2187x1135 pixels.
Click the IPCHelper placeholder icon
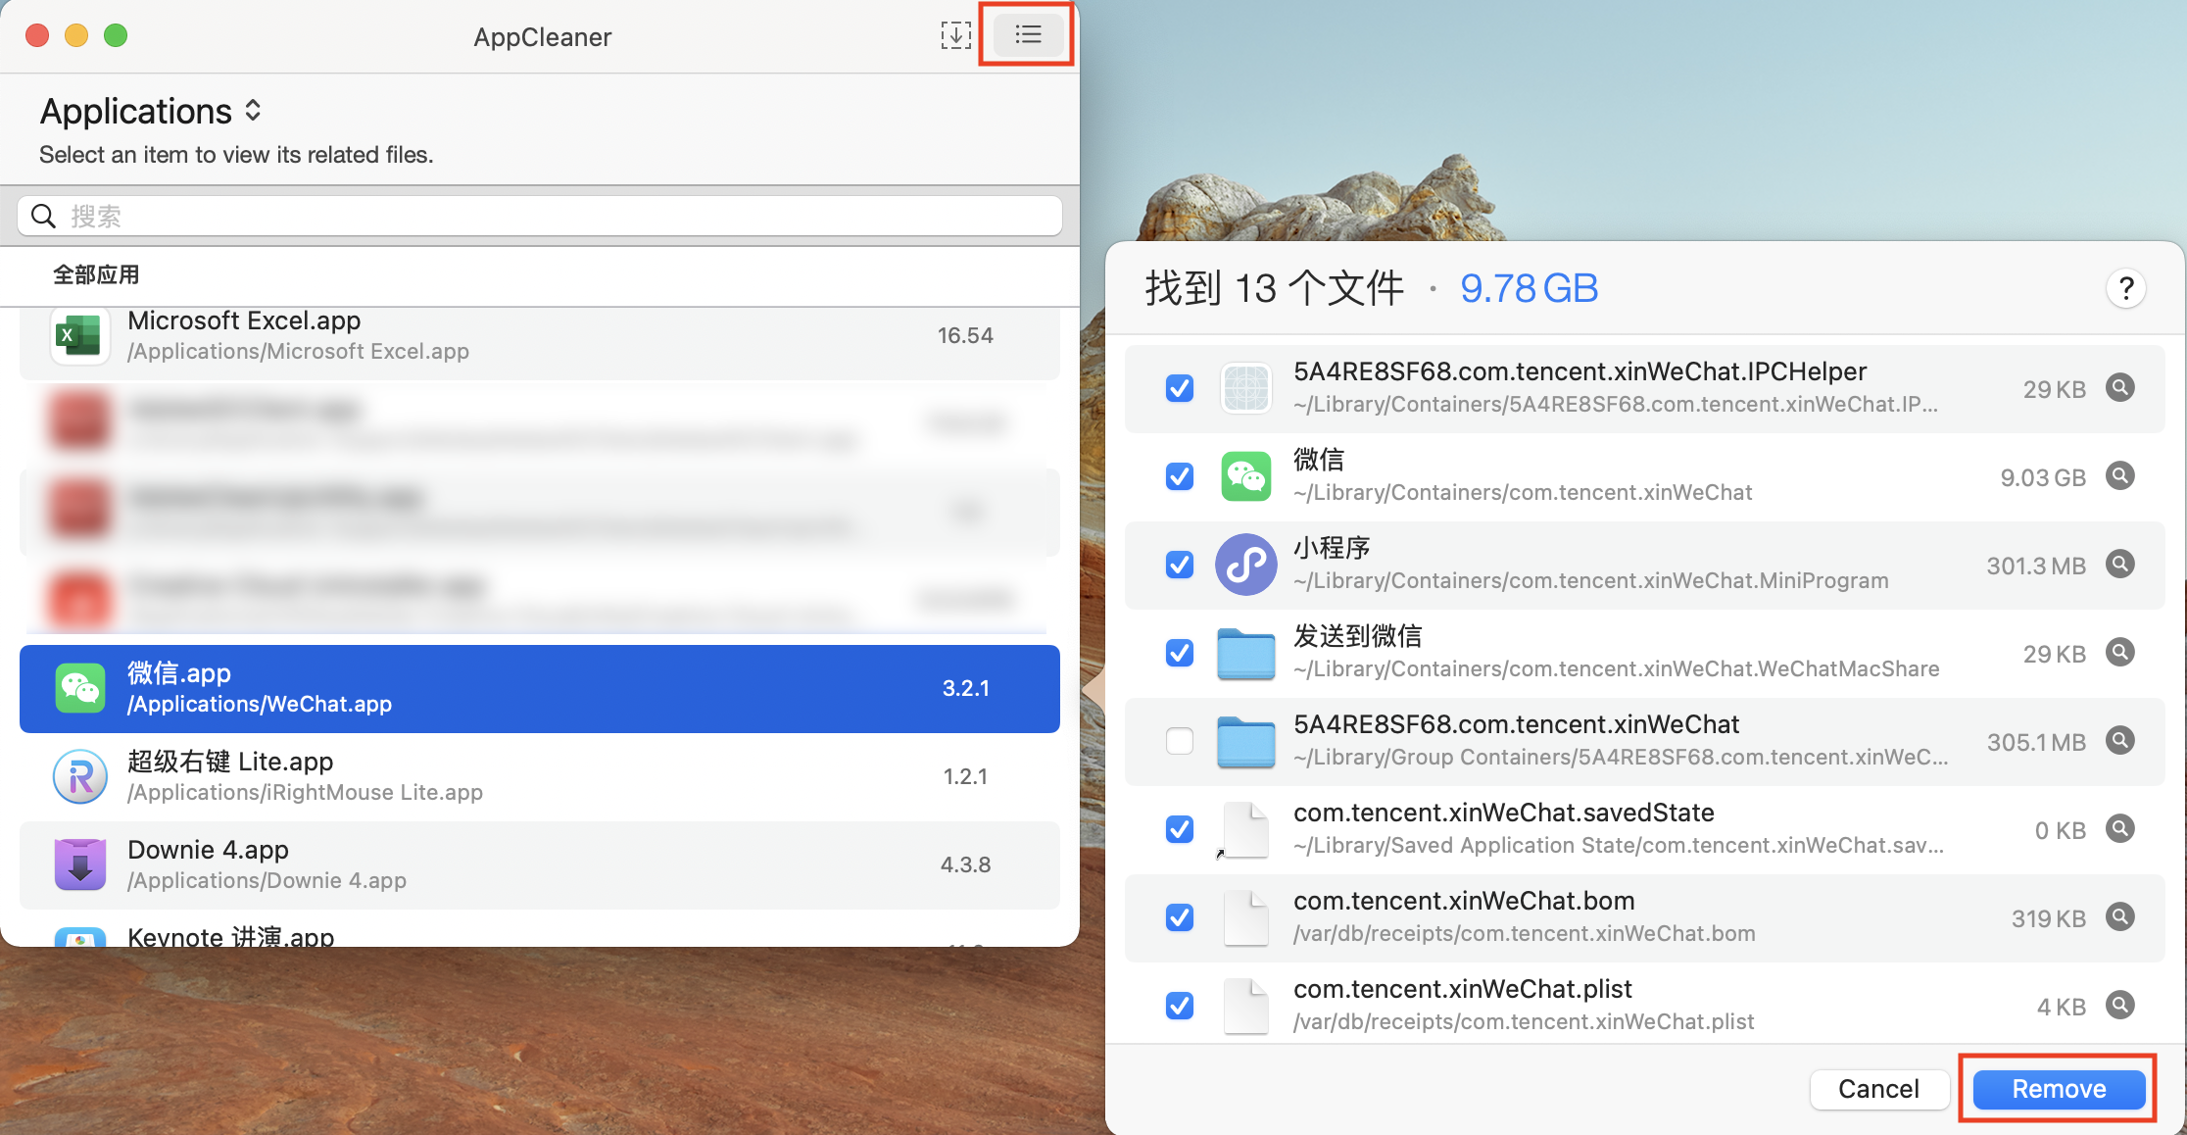point(1246,388)
